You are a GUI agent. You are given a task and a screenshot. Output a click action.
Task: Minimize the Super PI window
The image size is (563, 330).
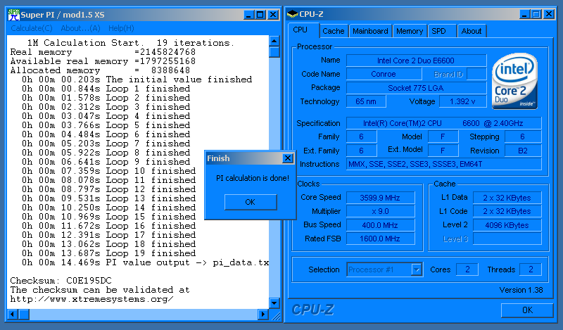(x=248, y=15)
